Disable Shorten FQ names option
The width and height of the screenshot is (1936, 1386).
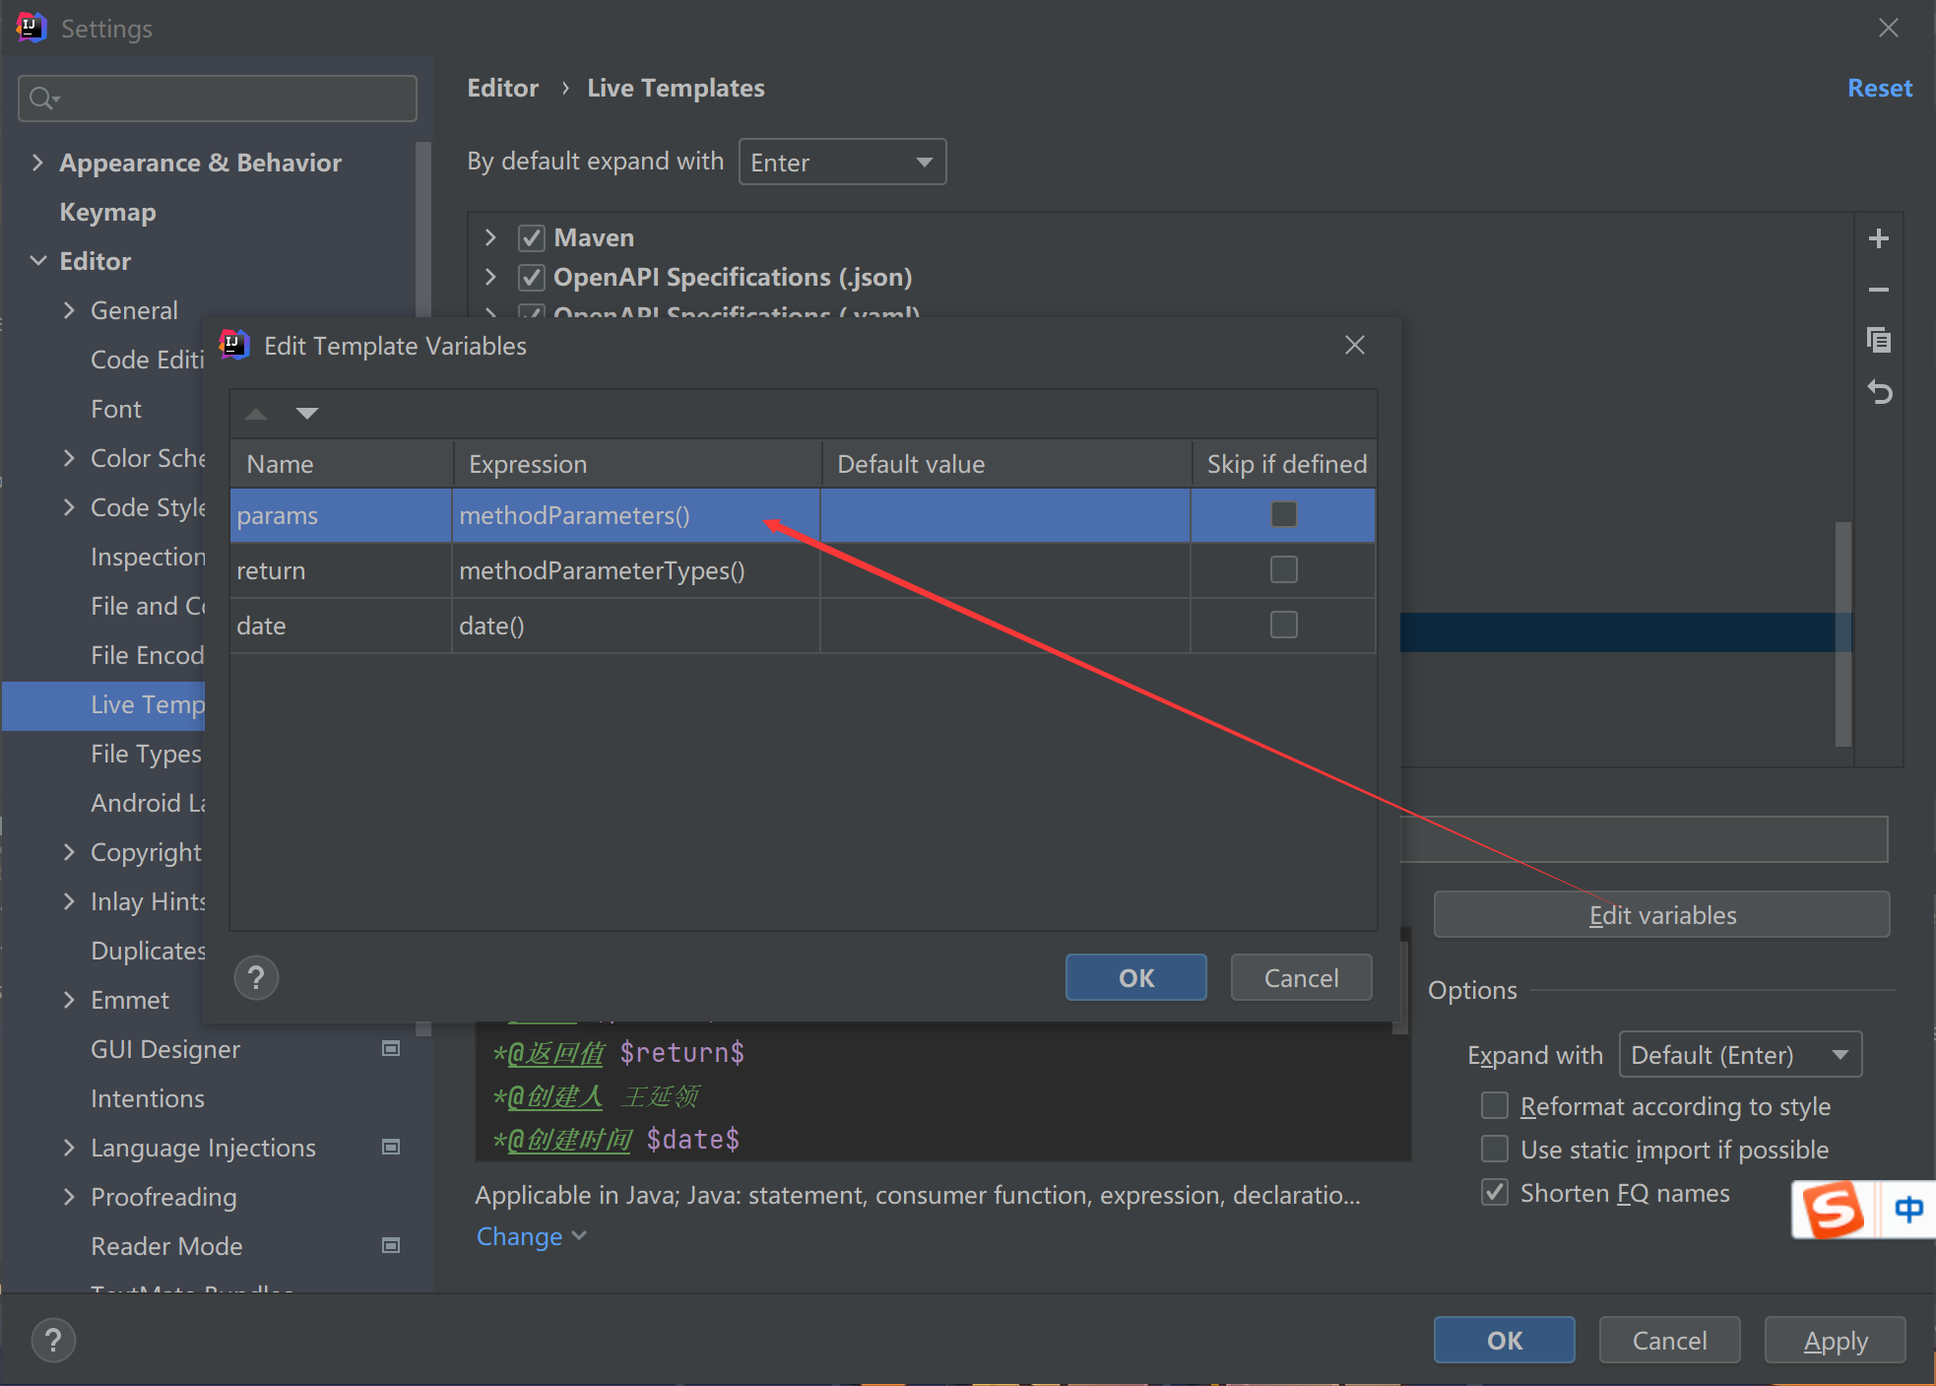[1495, 1192]
